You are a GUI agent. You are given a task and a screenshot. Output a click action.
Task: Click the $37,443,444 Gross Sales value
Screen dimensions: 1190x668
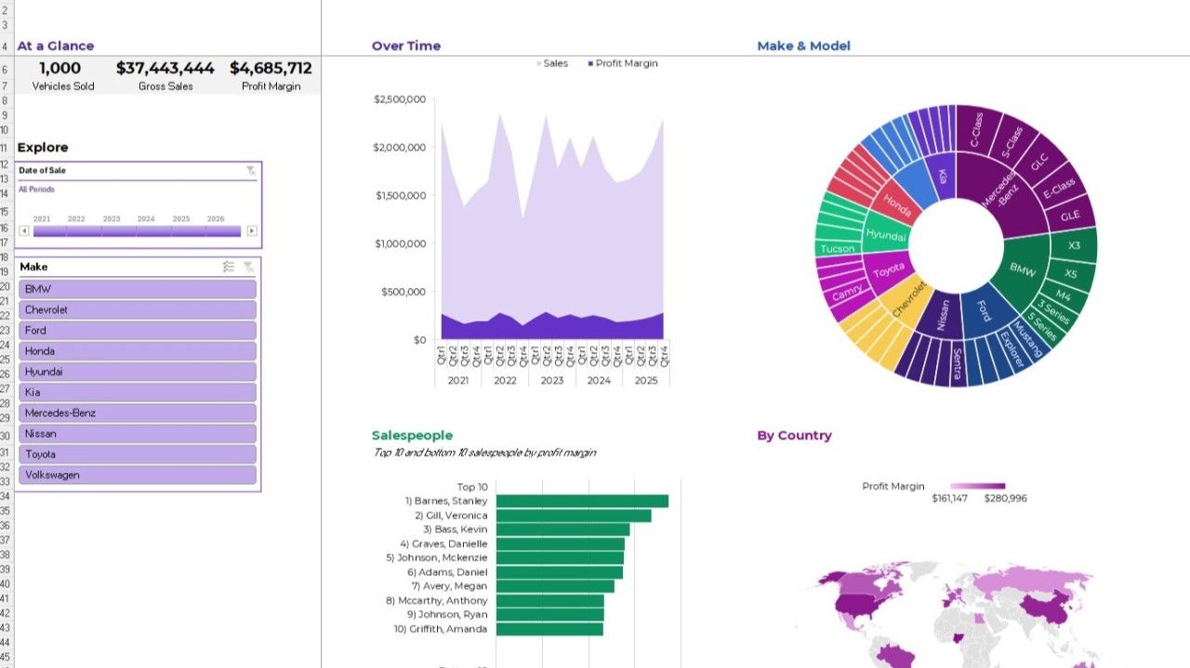[x=165, y=68]
